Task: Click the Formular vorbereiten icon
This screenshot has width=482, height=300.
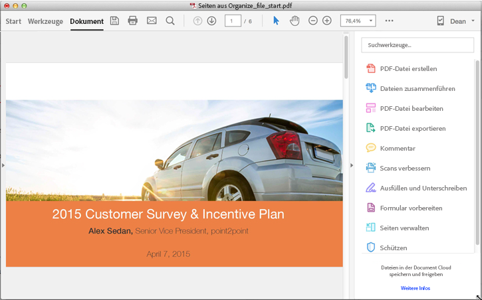Action: [371, 208]
